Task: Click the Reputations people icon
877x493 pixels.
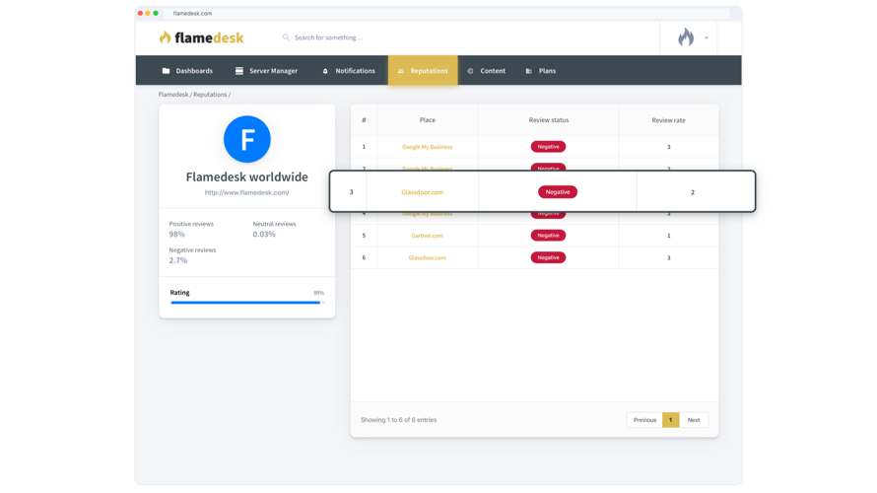Action: (400, 71)
